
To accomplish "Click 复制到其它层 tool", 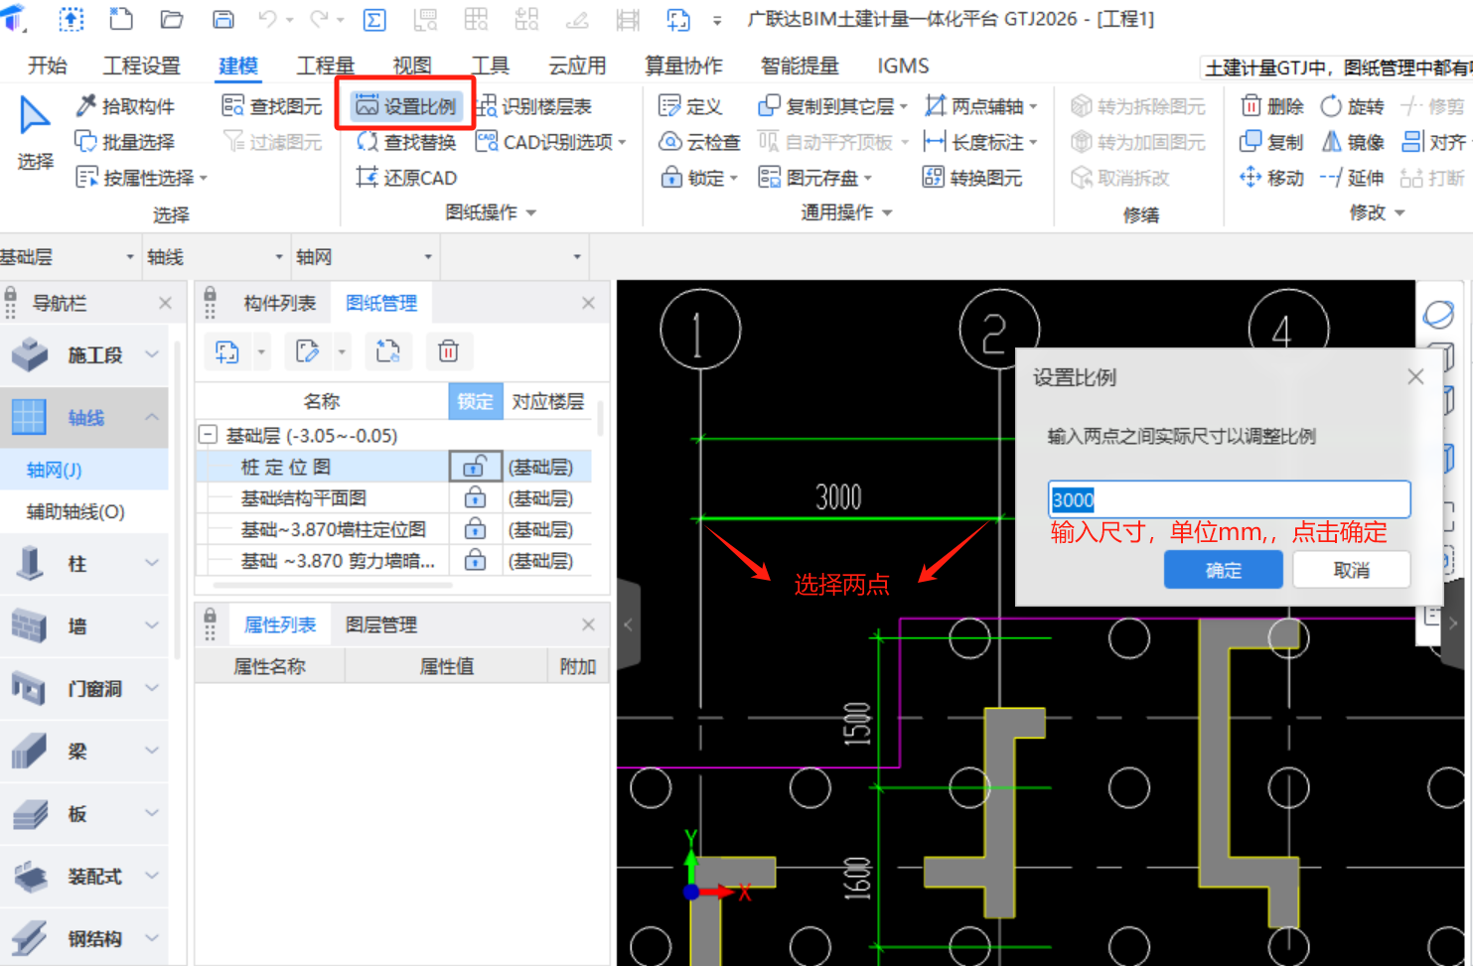I will 832,106.
